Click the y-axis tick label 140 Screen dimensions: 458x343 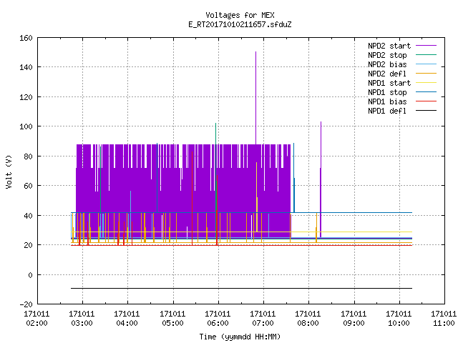(26, 67)
